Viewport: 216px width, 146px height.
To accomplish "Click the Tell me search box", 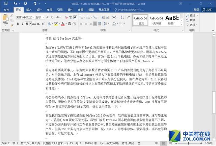I will pyautogui.click(x=129, y=10).
